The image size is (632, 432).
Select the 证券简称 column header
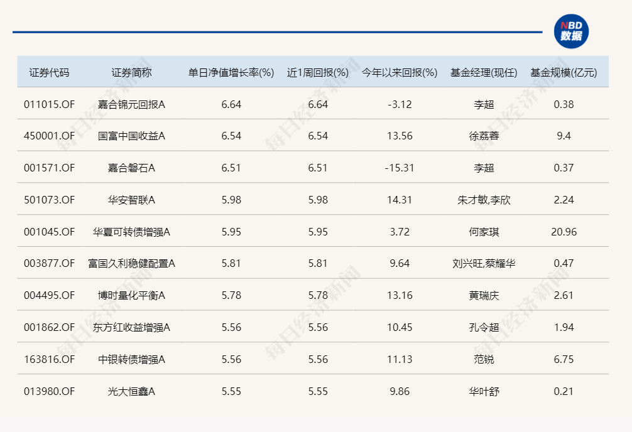click(131, 73)
